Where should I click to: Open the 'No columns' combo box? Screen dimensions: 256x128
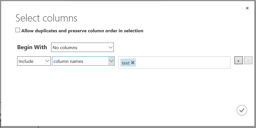[x=82, y=47]
